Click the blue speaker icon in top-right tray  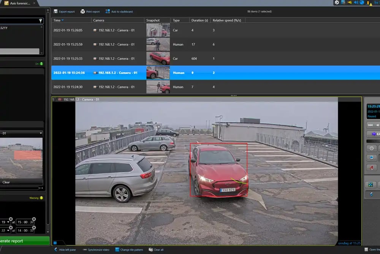(x=356, y=2)
